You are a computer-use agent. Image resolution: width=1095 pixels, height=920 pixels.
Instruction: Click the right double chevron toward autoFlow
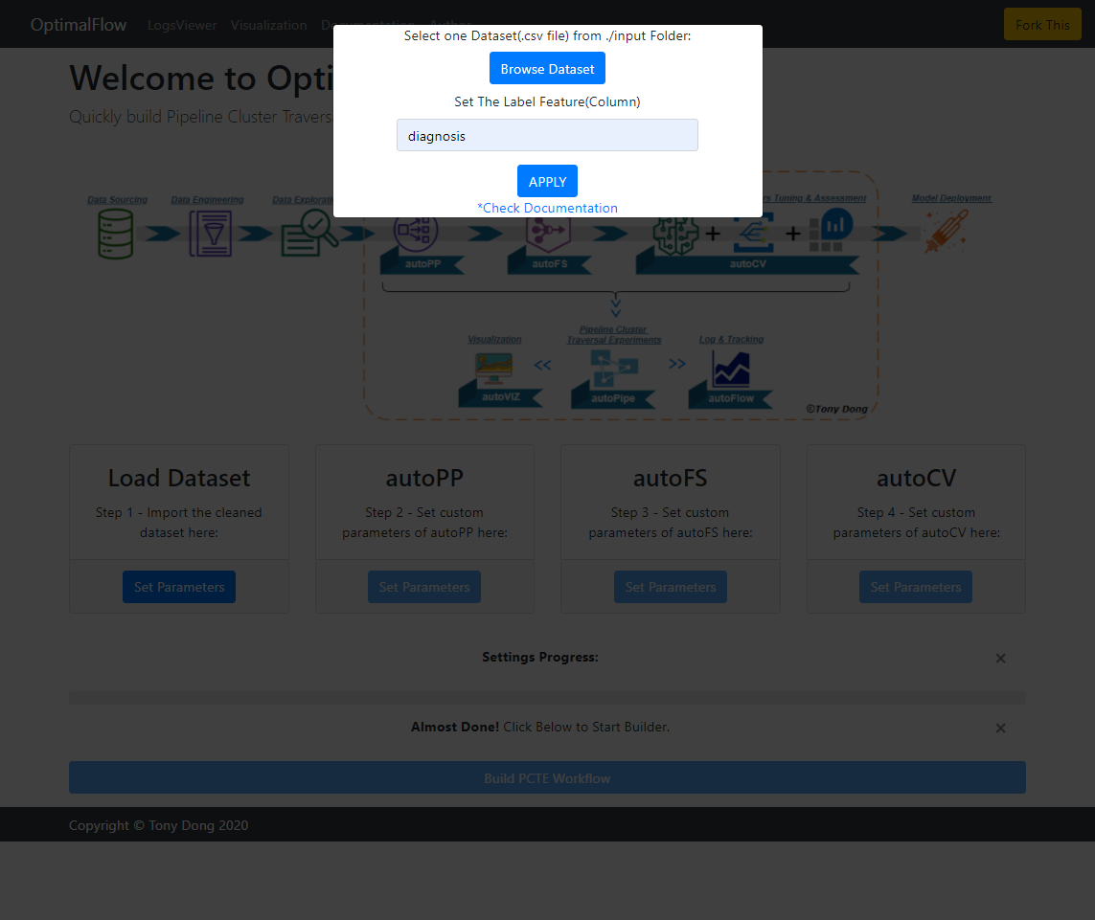(676, 364)
